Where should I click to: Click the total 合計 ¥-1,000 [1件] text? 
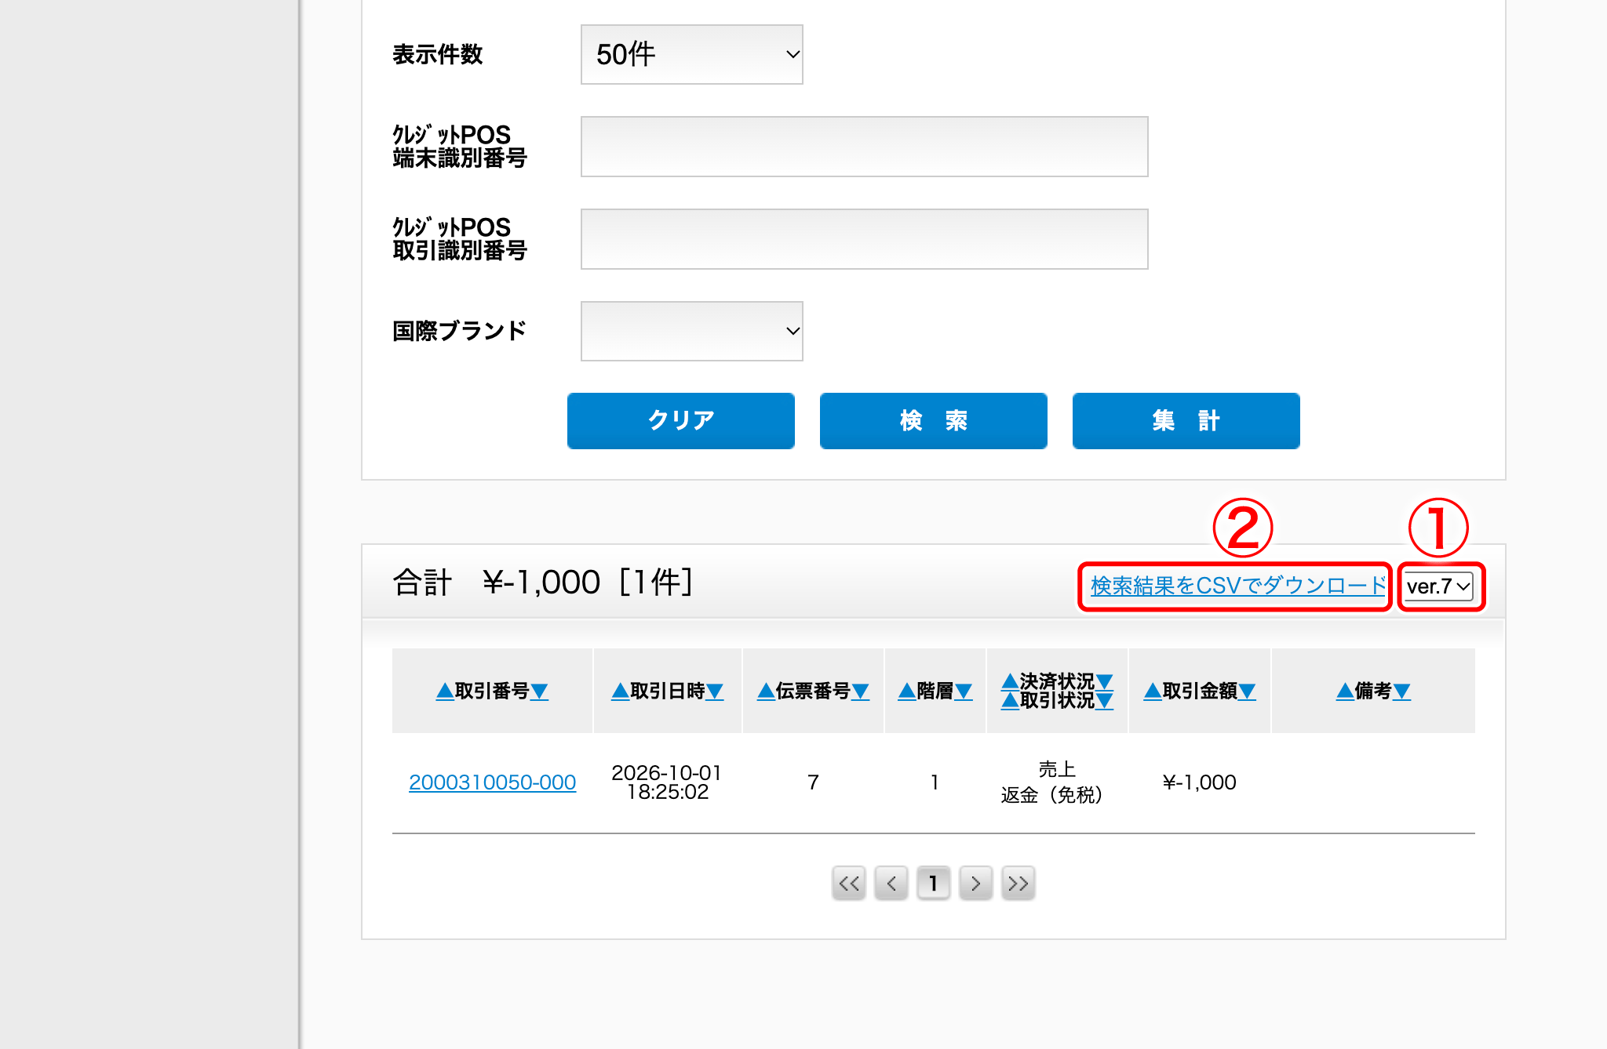[543, 583]
